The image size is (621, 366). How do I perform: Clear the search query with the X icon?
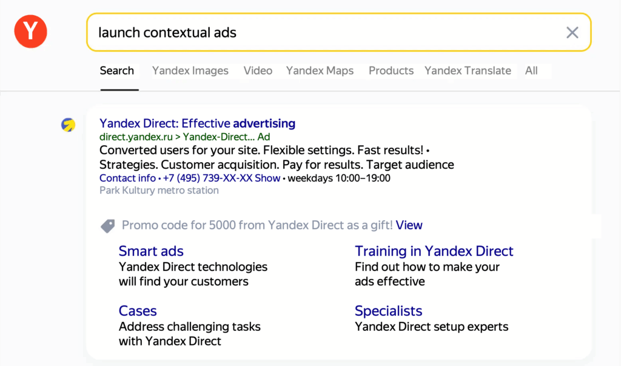click(572, 33)
